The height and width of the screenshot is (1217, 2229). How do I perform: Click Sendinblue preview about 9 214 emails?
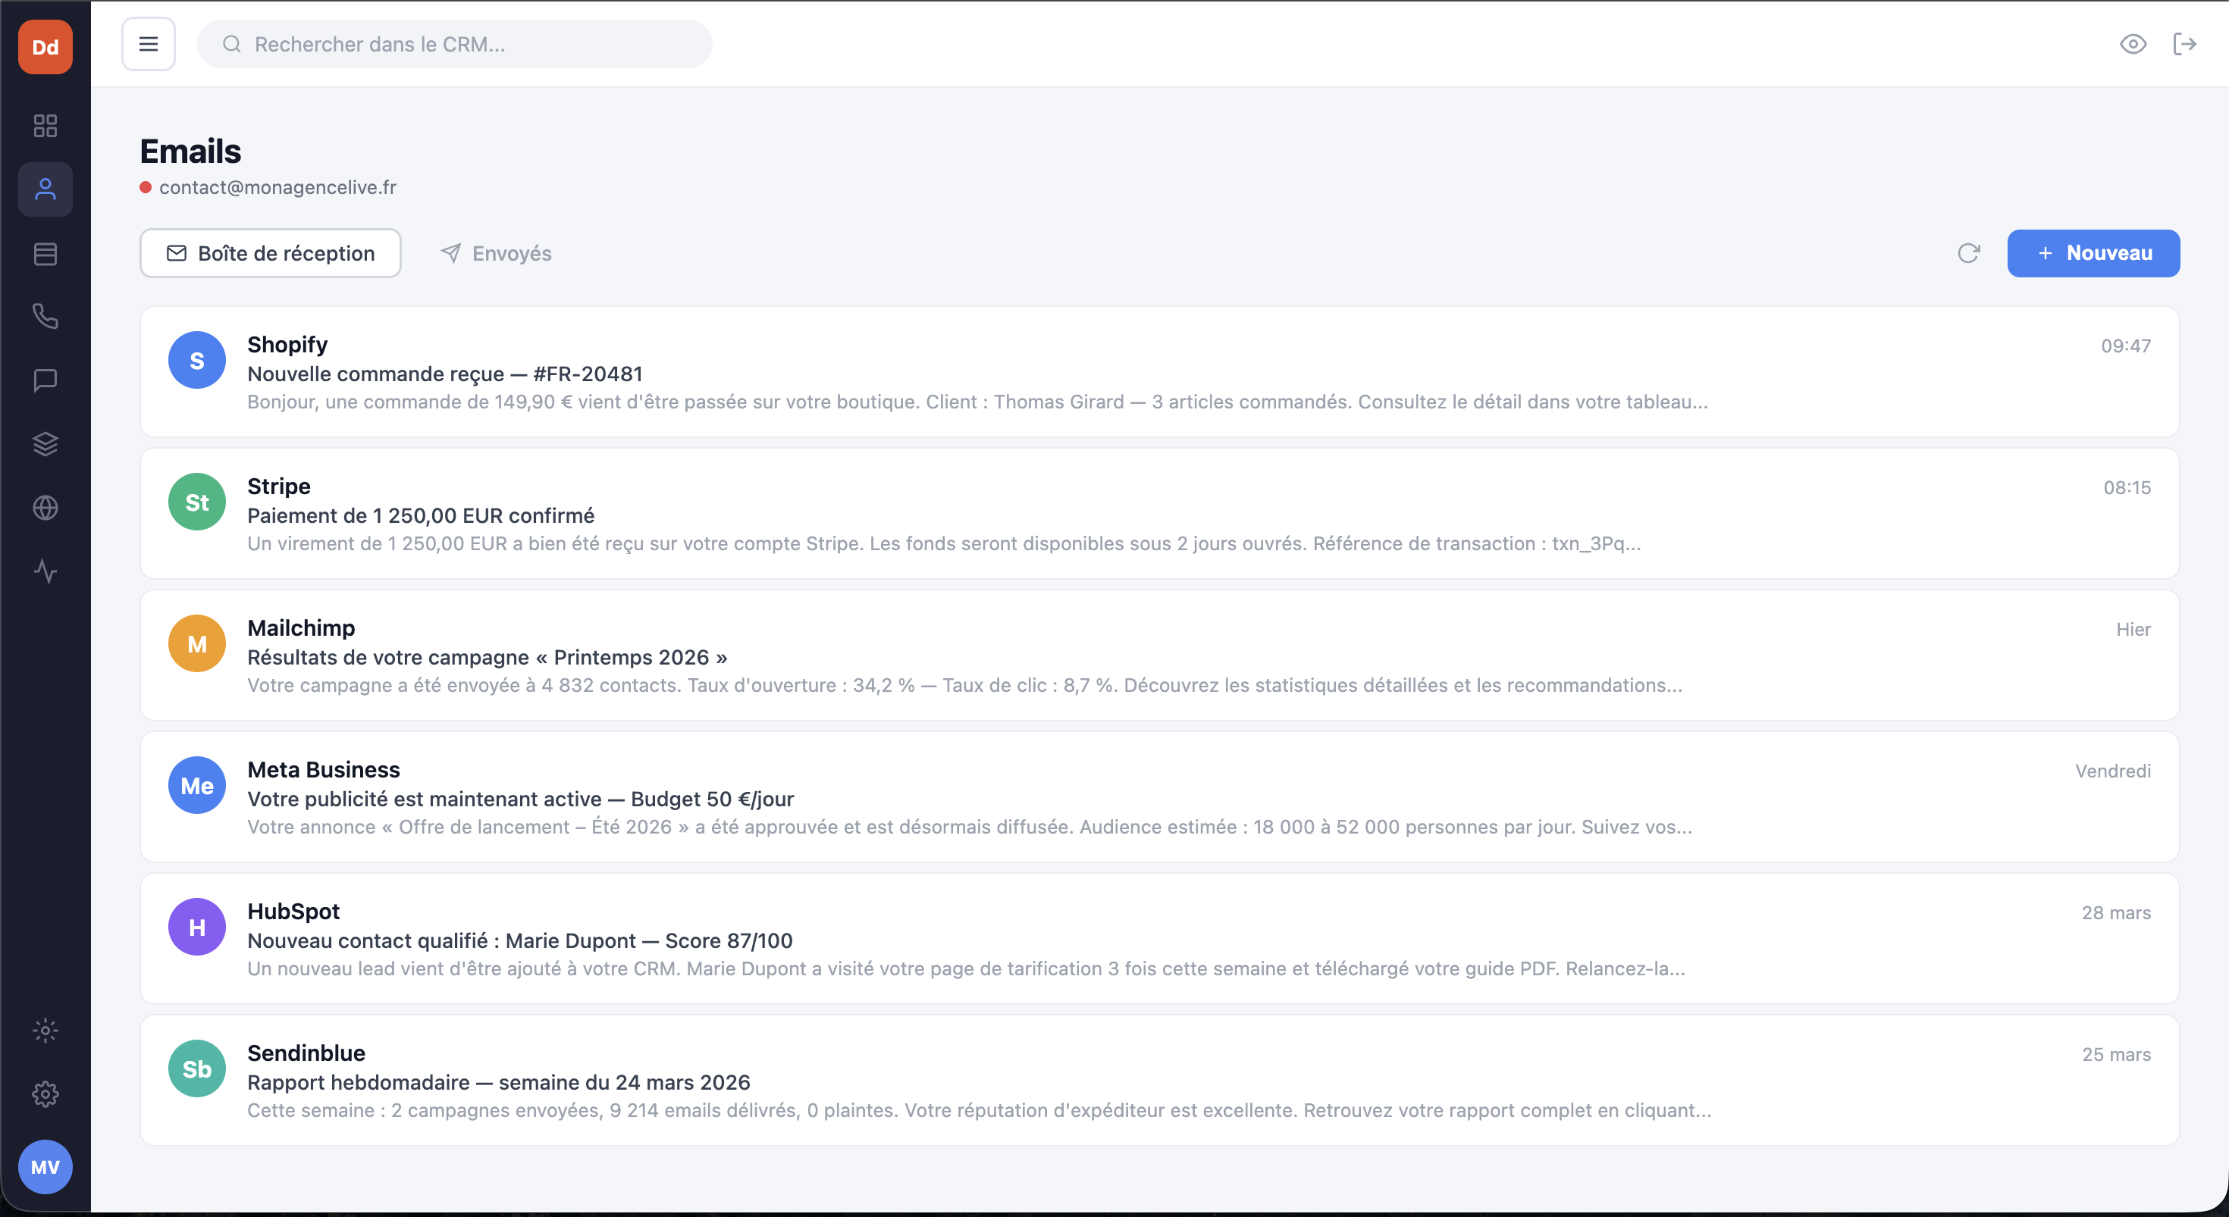coord(980,1112)
